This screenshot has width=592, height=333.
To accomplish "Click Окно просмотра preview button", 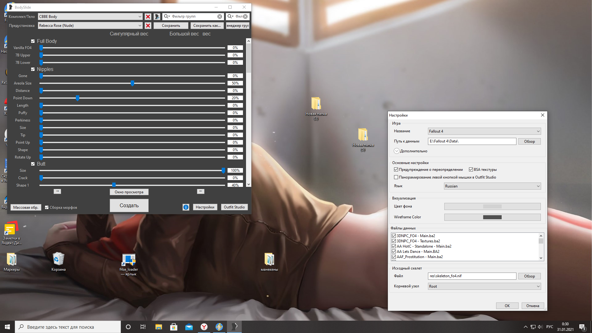I will click(x=129, y=192).
